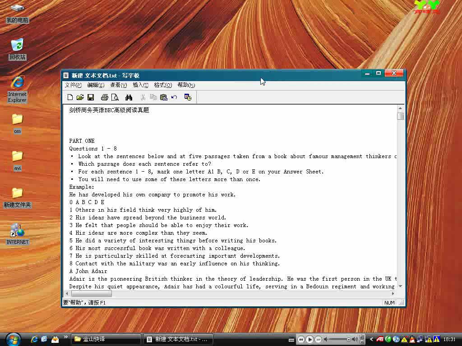This screenshot has width=462, height=346.
Task: Click the system clock showing 18:31
Action: tap(449, 339)
